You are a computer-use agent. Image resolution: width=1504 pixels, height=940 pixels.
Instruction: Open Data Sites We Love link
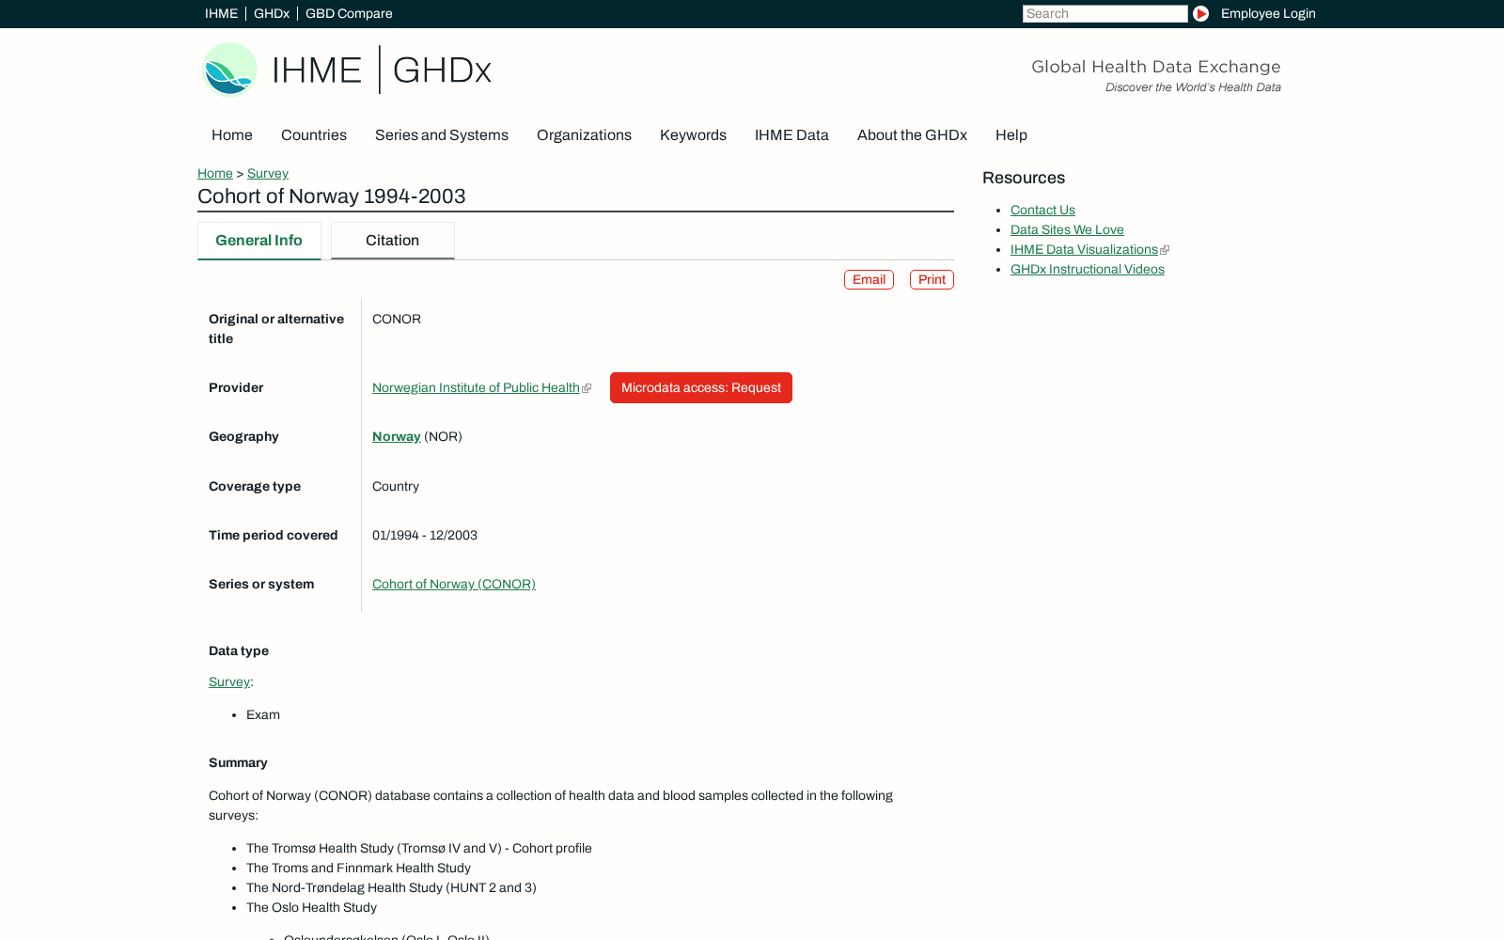pos(1067,229)
